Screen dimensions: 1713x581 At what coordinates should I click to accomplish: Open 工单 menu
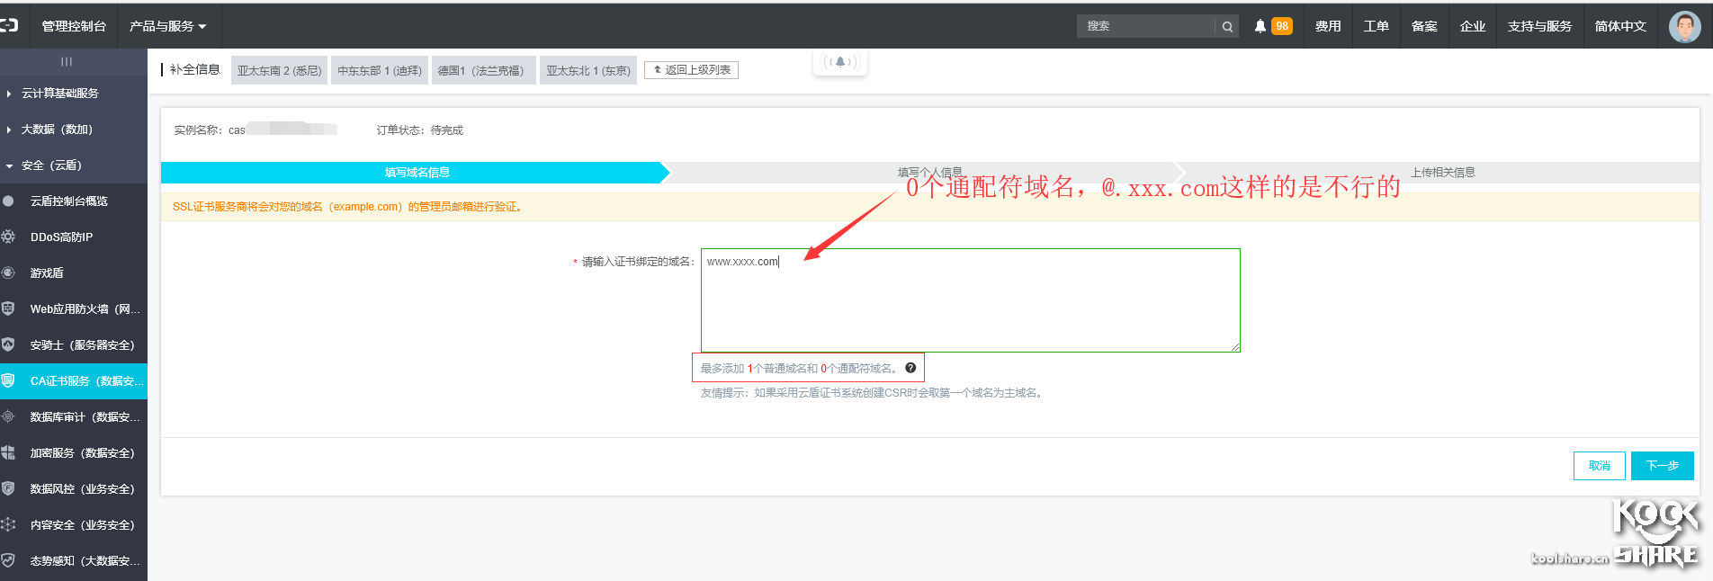tap(1377, 26)
